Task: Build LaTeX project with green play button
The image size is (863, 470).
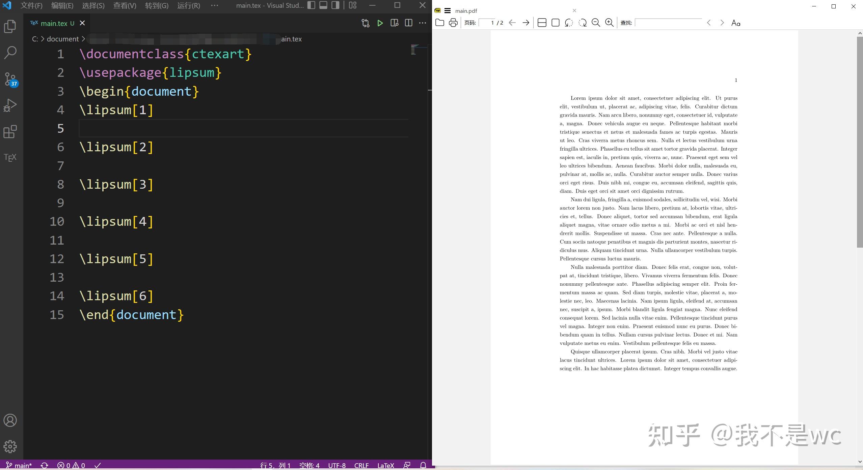Action: pyautogui.click(x=380, y=23)
